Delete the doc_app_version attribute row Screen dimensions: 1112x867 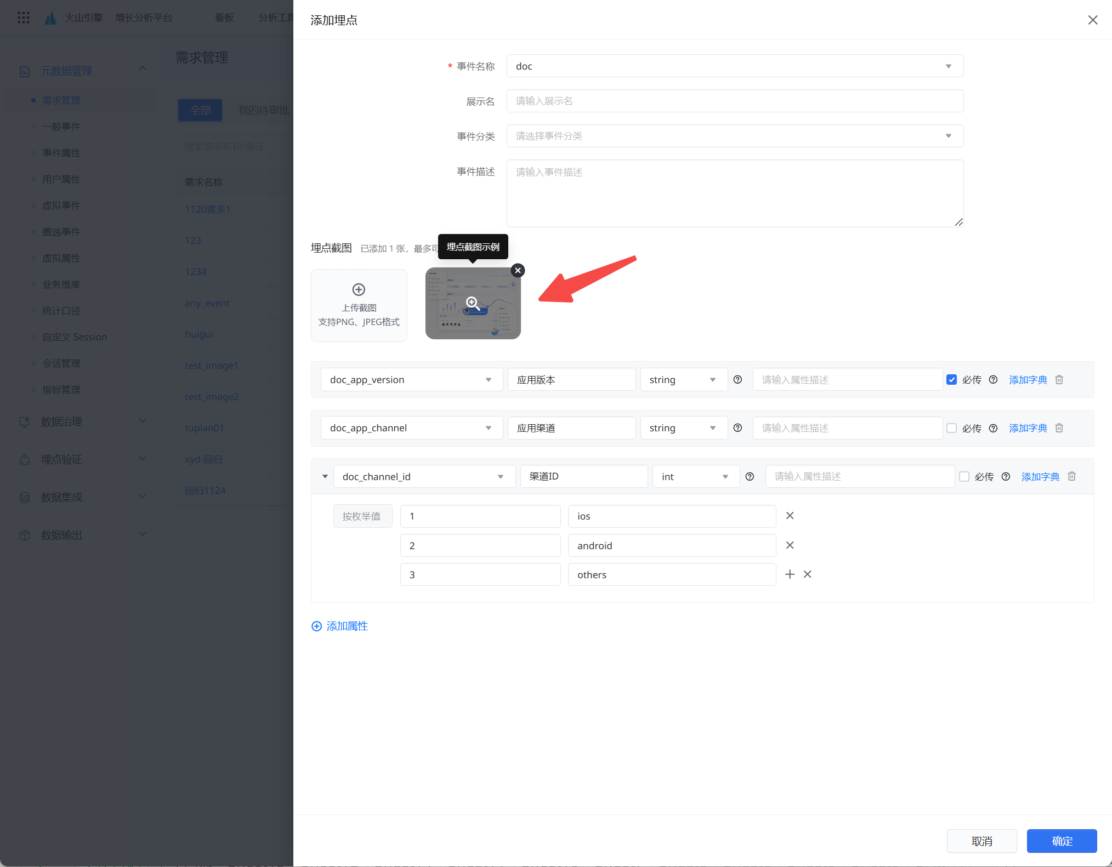coord(1059,379)
